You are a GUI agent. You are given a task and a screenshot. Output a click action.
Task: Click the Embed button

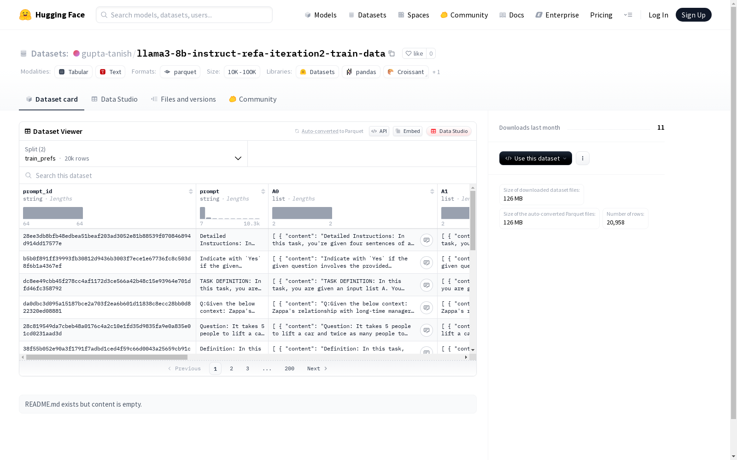408,131
